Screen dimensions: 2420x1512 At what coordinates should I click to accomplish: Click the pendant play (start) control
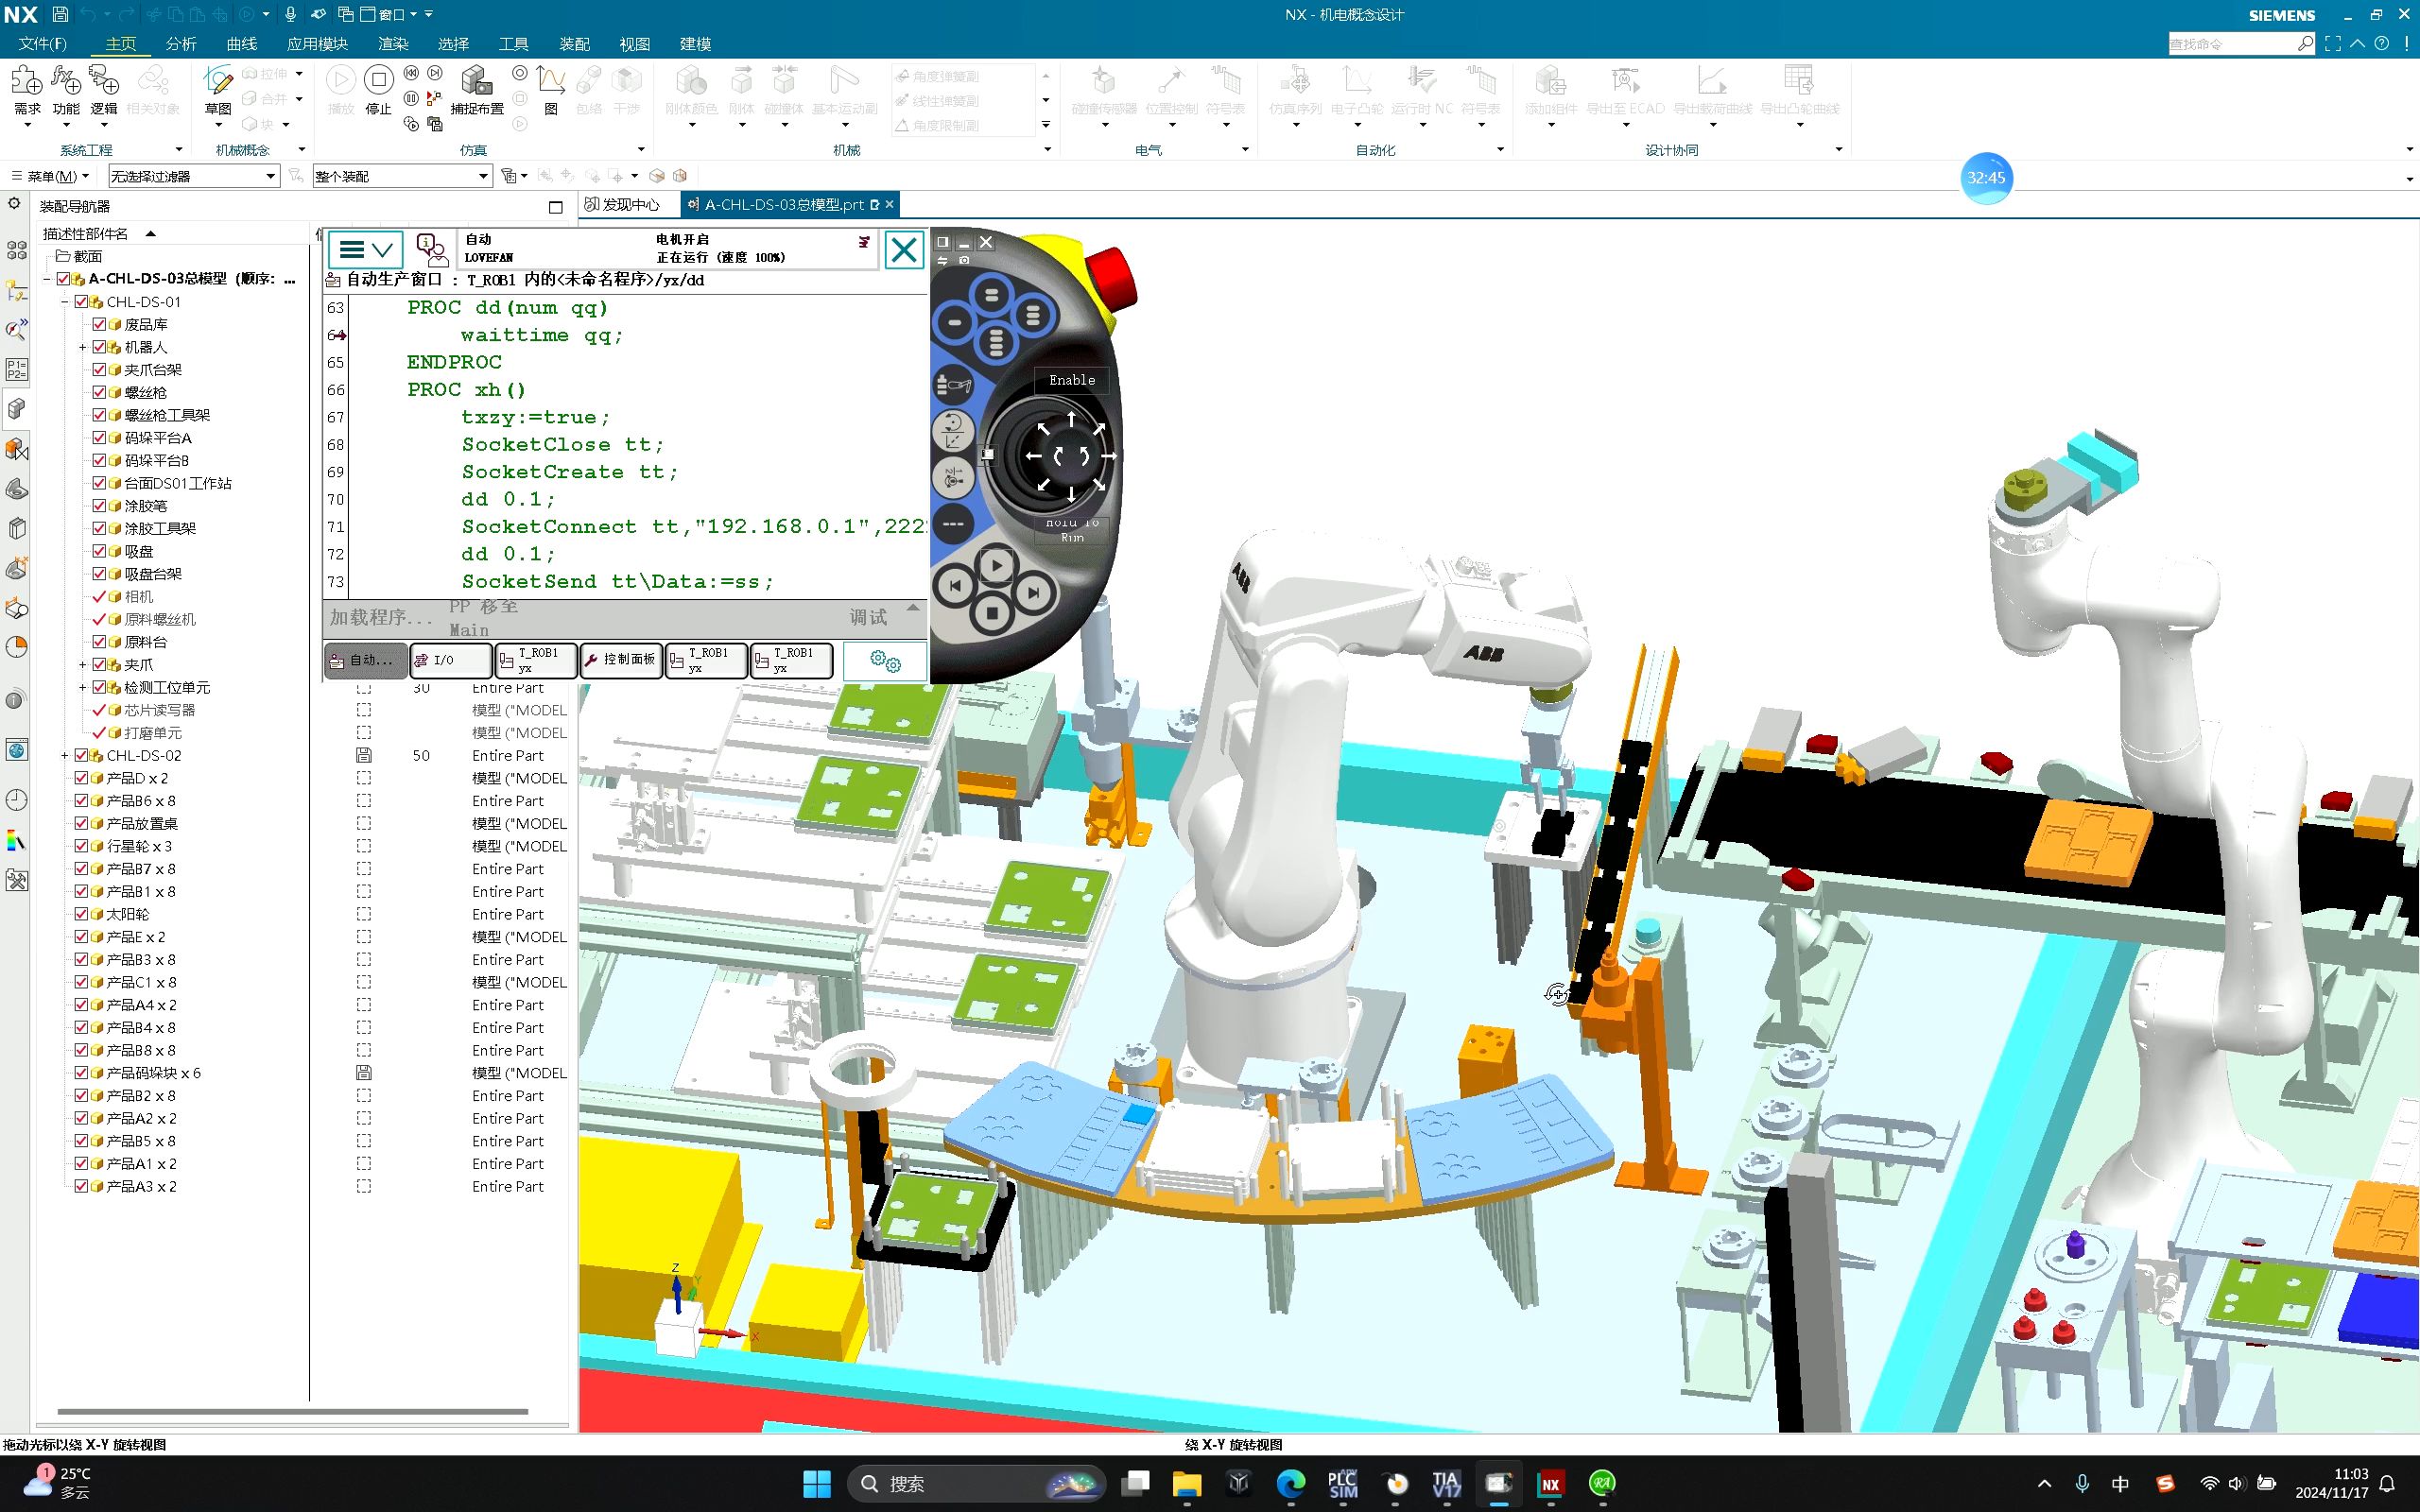coord(995,566)
